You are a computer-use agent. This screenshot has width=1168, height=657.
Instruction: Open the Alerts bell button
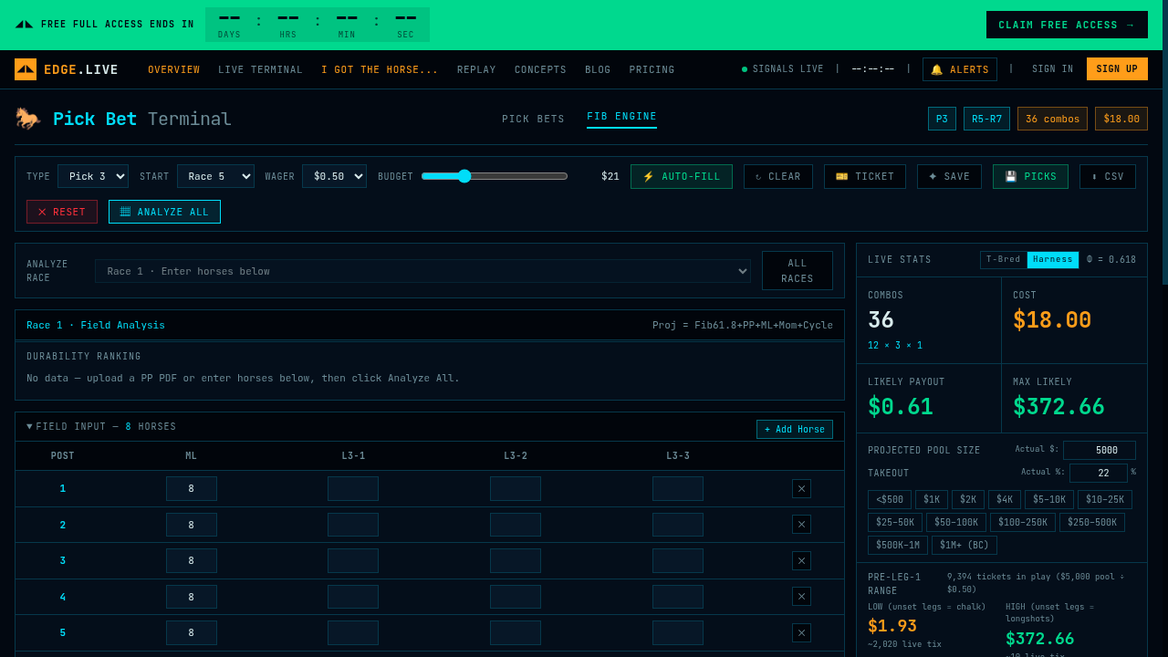960,69
